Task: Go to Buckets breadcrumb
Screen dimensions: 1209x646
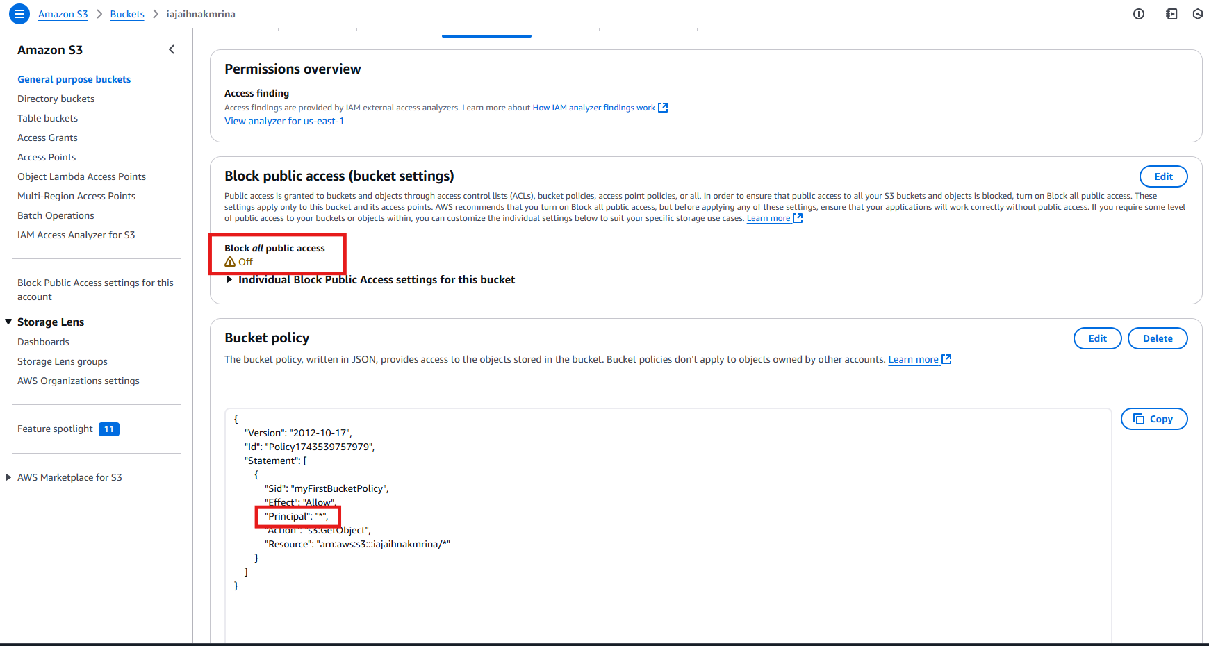Action: pyautogui.click(x=127, y=14)
